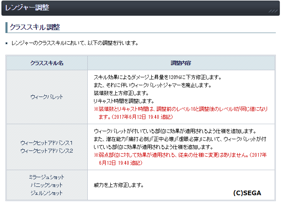
Task: Select the ミラージュショット skill name
Action: [47, 177]
